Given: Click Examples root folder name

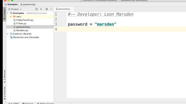Looking at the screenshot, I should coord(19,13).
